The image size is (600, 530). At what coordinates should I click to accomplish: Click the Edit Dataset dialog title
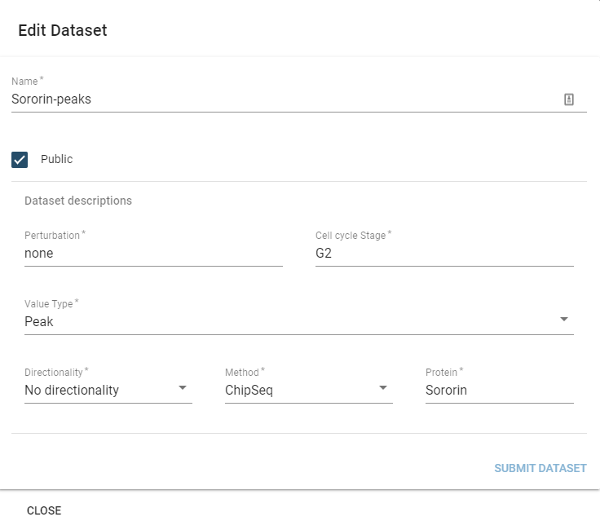63,31
